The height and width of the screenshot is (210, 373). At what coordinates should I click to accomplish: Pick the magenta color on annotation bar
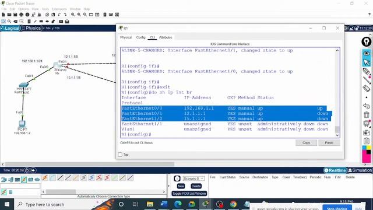click(x=367, y=158)
